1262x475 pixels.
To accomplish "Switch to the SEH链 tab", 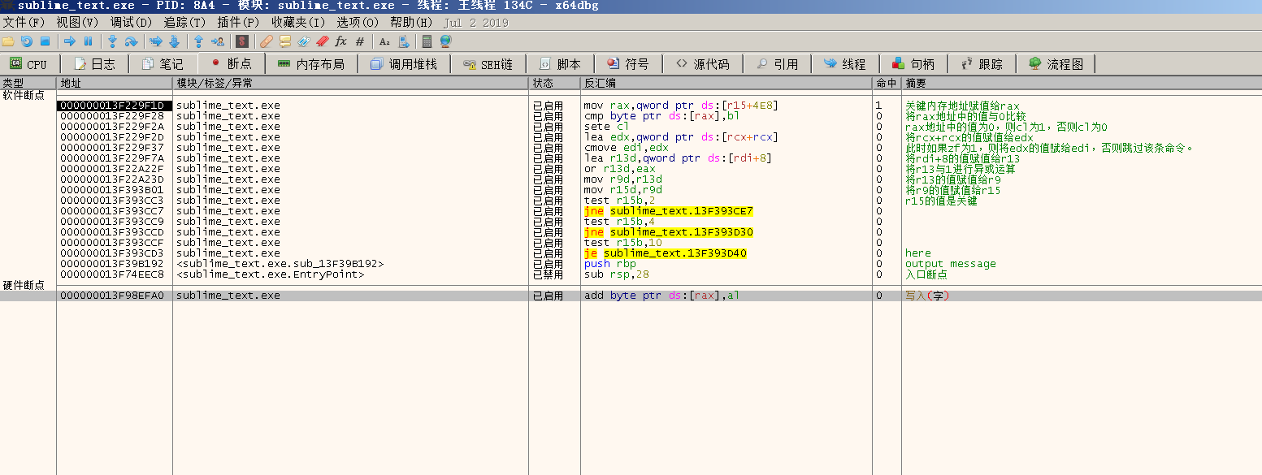I will pos(488,64).
